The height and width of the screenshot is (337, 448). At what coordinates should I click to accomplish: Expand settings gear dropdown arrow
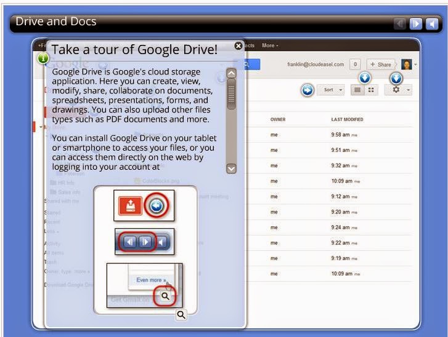click(x=409, y=90)
